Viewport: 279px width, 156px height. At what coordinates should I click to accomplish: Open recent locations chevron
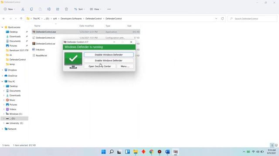coord(16,19)
